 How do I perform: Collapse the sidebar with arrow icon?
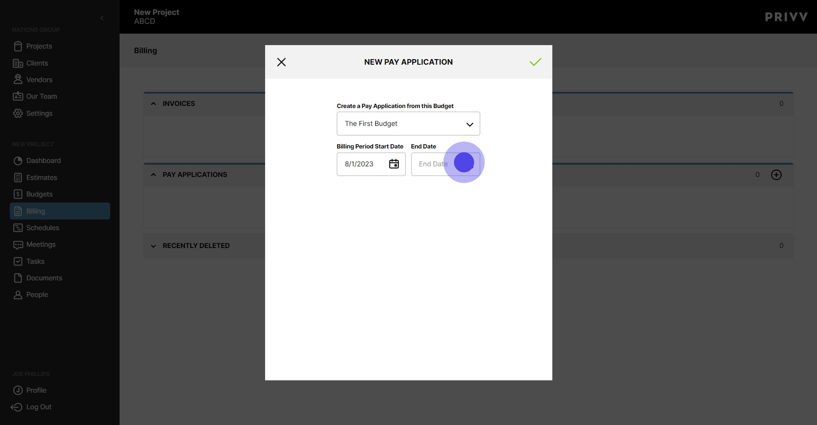[x=102, y=18]
